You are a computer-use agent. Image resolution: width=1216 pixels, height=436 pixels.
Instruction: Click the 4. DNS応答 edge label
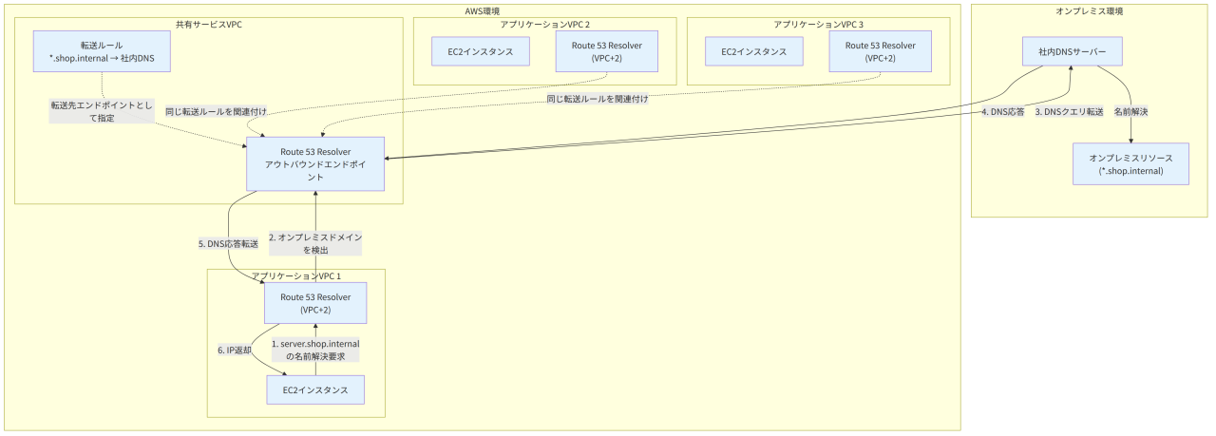pos(1001,111)
